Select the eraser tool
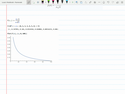This screenshot has height=94, width=125. (42, 2)
